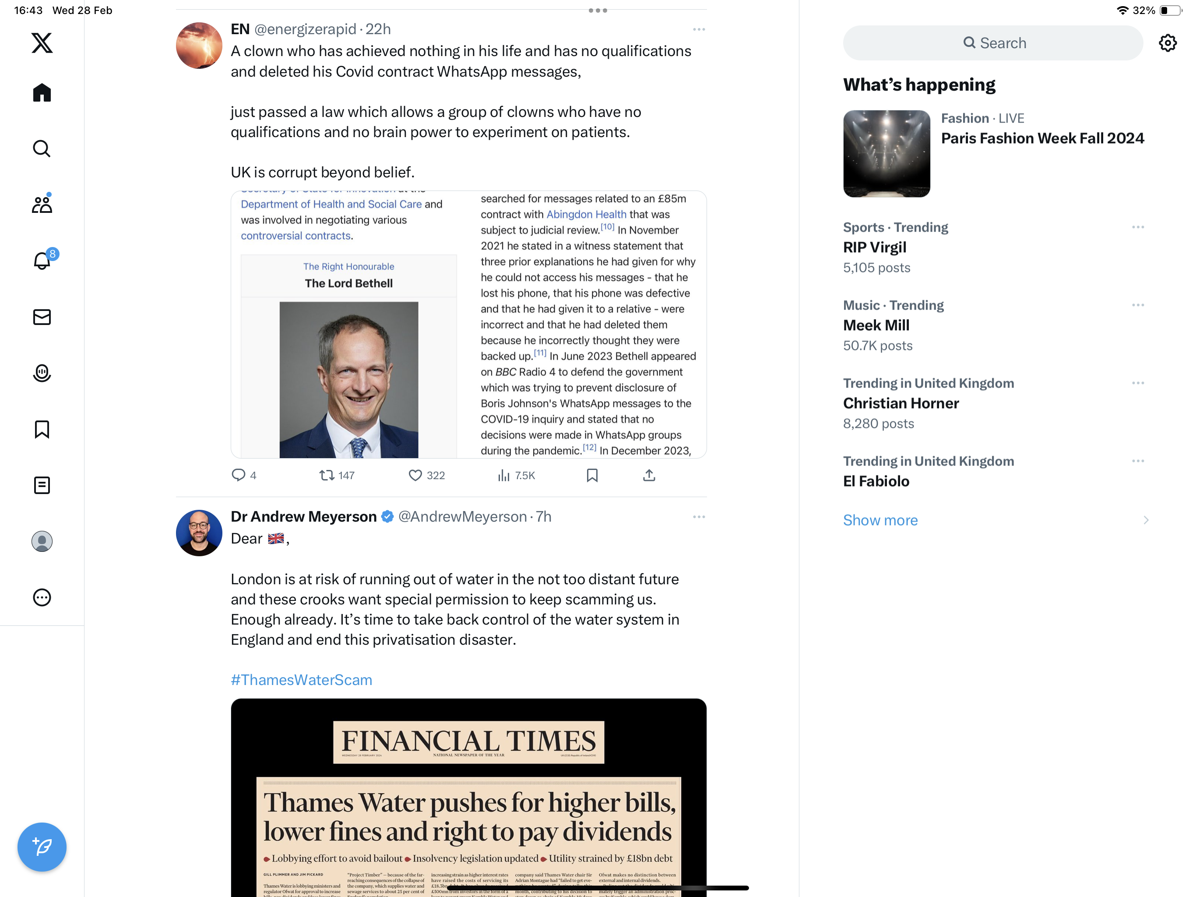Click the Search input field

click(x=993, y=43)
